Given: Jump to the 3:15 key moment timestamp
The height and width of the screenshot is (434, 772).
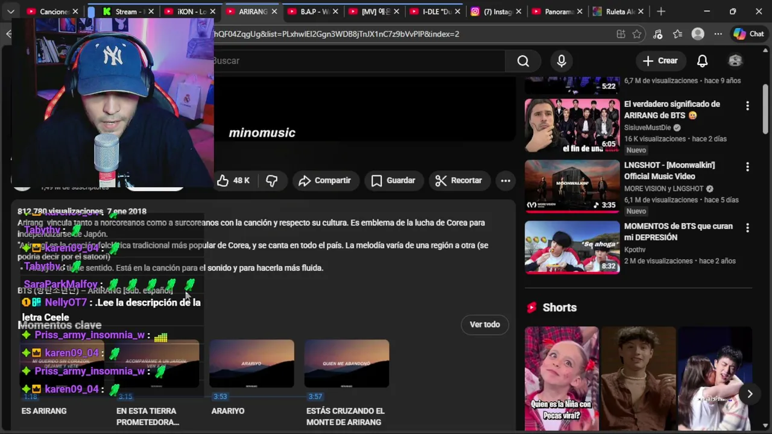Looking at the screenshot, I should click(125, 397).
